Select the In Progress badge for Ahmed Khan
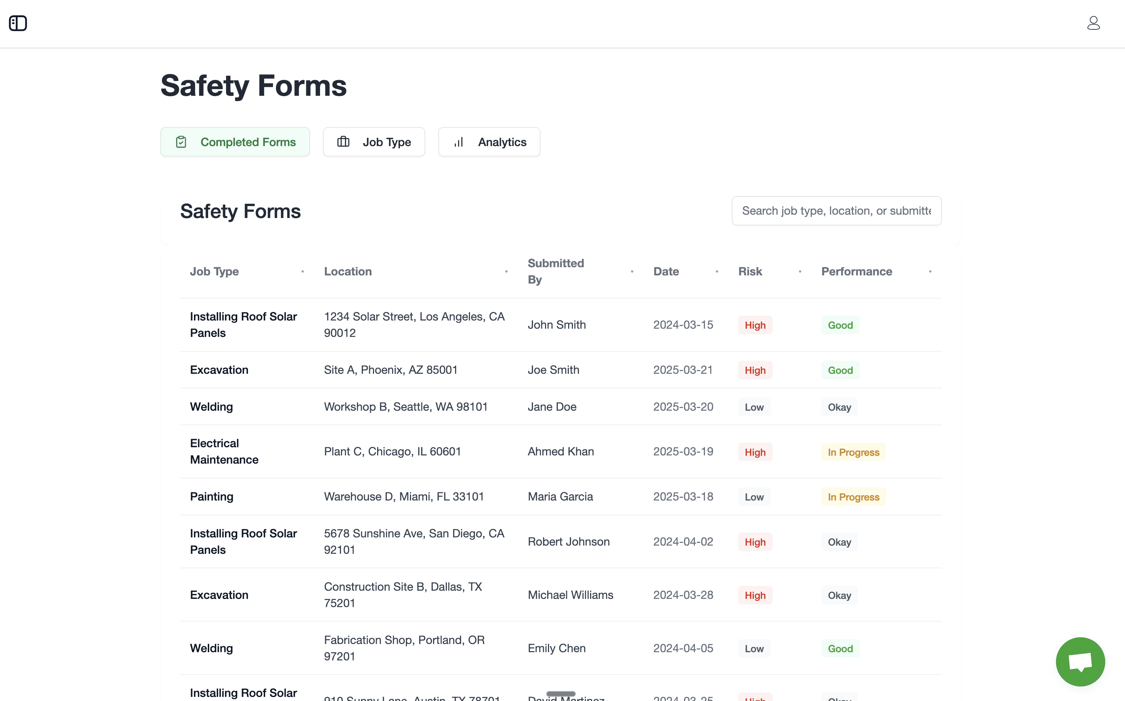Viewport: 1125px width, 701px height. 853,452
